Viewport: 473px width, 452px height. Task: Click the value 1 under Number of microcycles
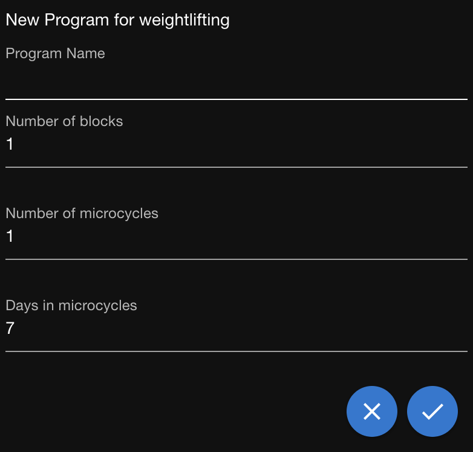10,236
